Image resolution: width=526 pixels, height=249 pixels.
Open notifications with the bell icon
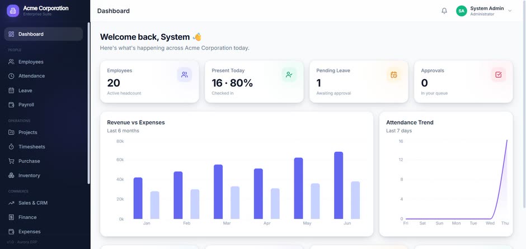(444, 11)
